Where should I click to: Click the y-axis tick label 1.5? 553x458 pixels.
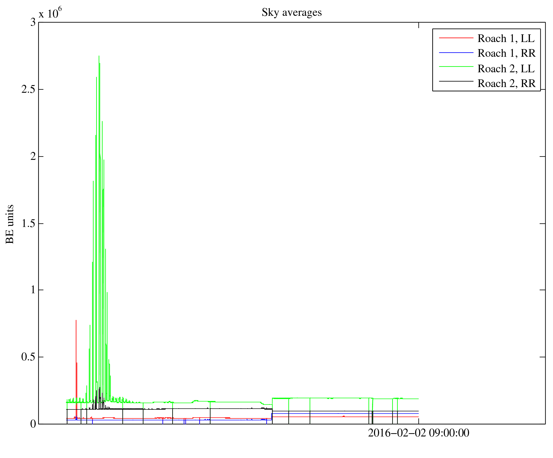click(x=28, y=224)
